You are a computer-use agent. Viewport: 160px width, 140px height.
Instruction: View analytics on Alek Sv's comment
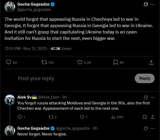pos(113,117)
